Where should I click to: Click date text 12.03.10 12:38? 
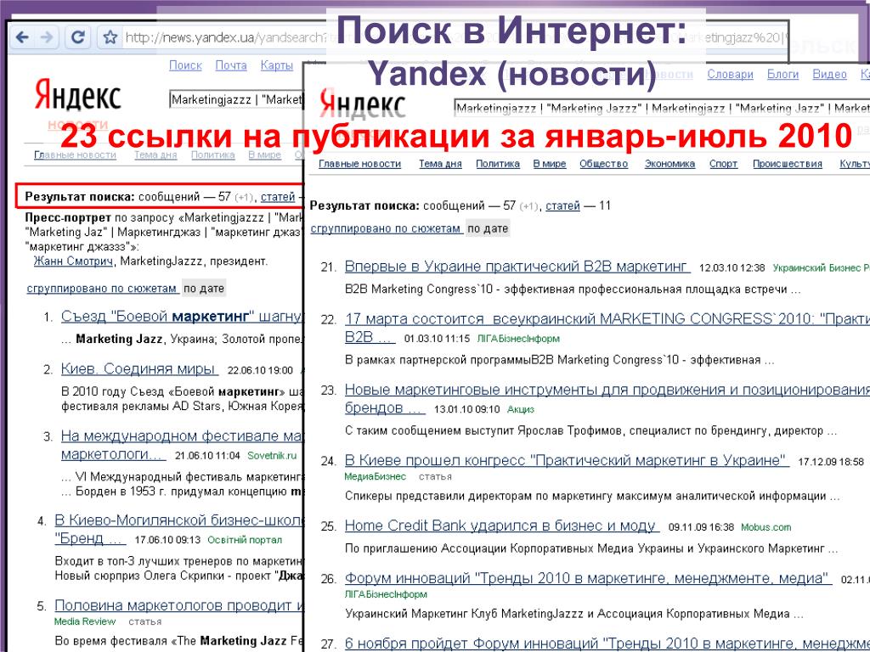point(732,267)
